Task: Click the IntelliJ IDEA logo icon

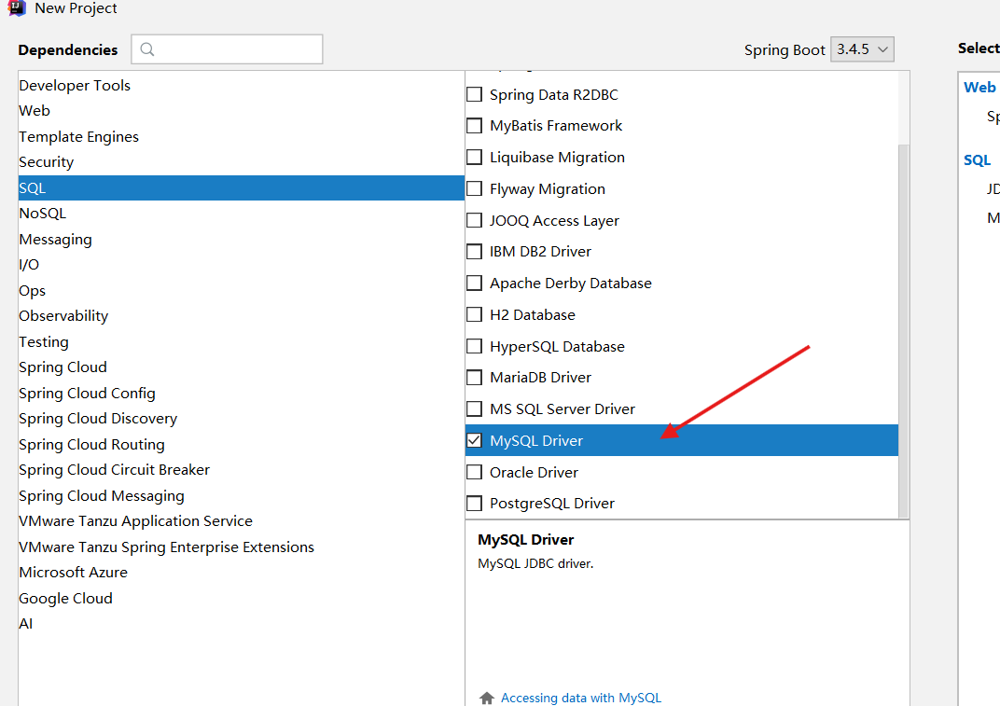Action: 16,7
